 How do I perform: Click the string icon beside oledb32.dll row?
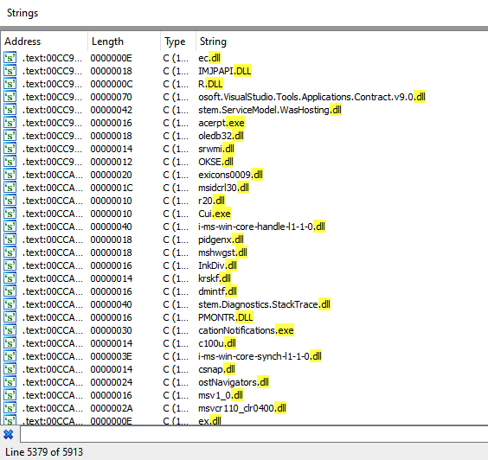tap(10, 136)
